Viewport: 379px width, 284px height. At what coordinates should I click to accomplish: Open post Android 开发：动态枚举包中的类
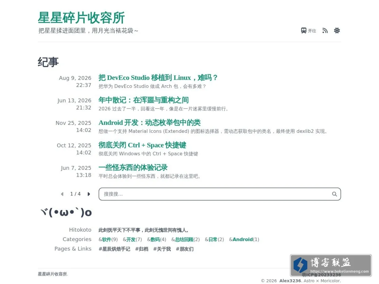(x=149, y=122)
